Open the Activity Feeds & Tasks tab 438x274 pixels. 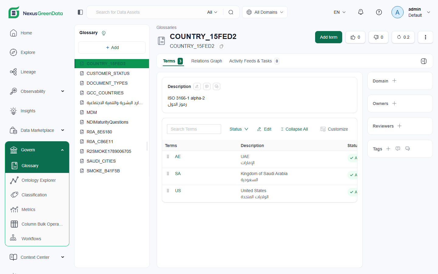[254, 61]
